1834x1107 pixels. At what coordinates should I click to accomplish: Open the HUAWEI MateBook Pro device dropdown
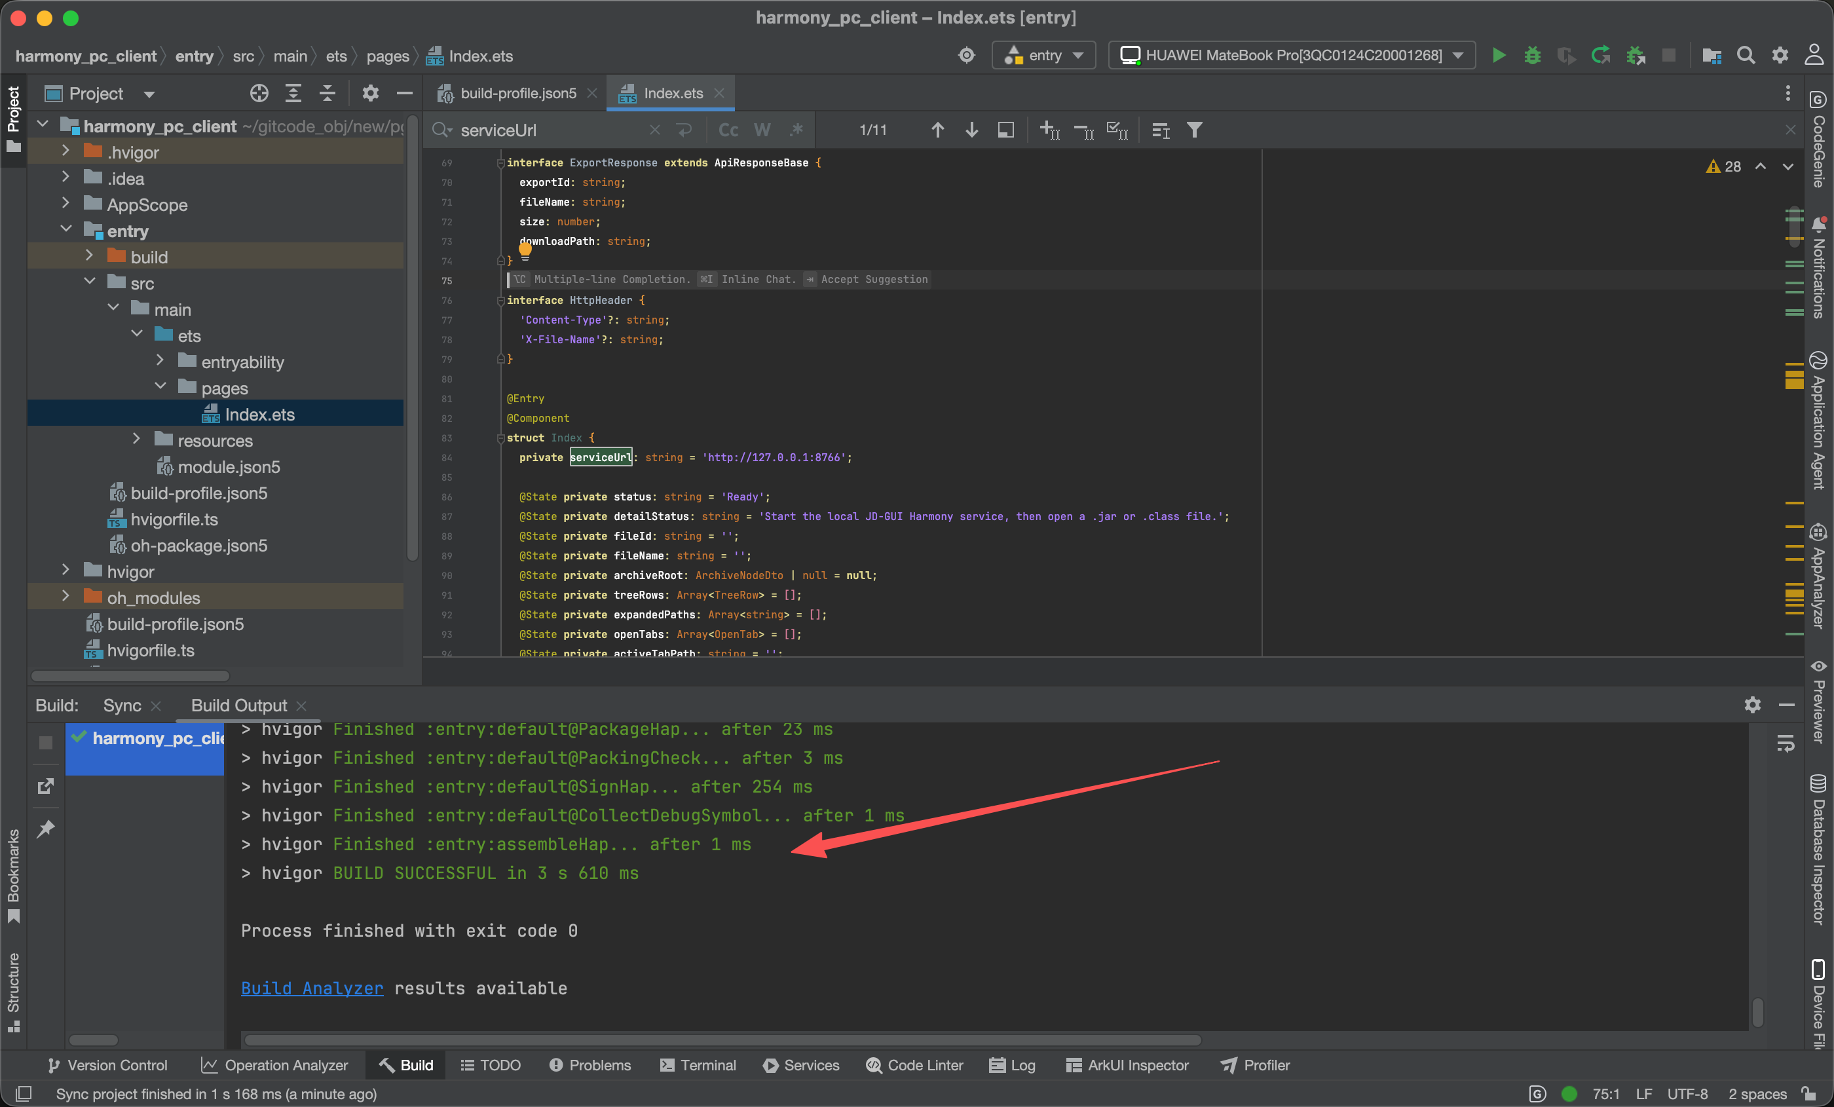[1292, 55]
